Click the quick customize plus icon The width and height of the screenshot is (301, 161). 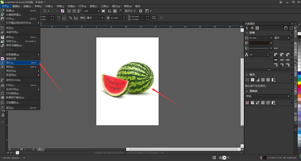(x=161, y=18)
